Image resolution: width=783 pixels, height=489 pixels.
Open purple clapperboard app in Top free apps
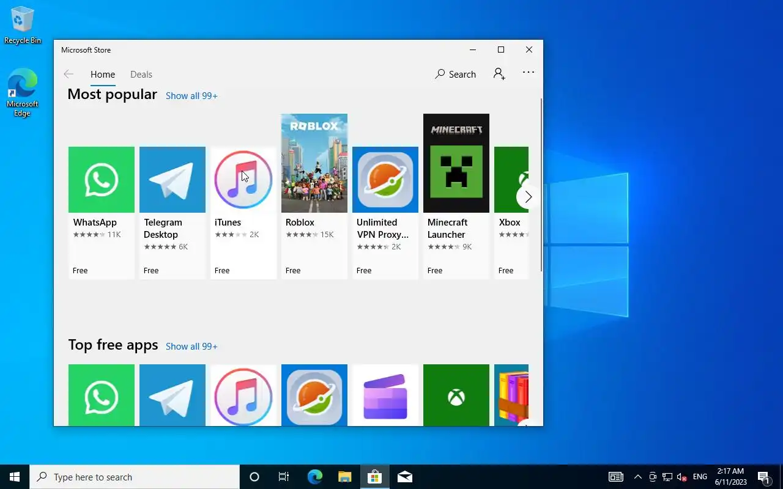pyautogui.click(x=385, y=395)
